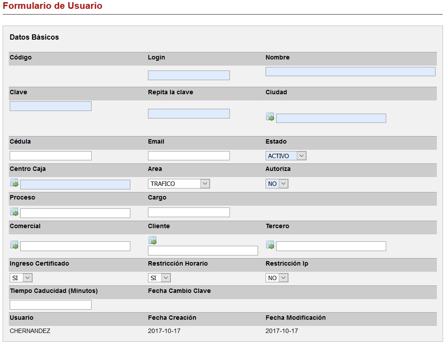Select the Tiempo Caducidad minutes field
The height and width of the screenshot is (344, 447).
pyautogui.click(x=50, y=305)
